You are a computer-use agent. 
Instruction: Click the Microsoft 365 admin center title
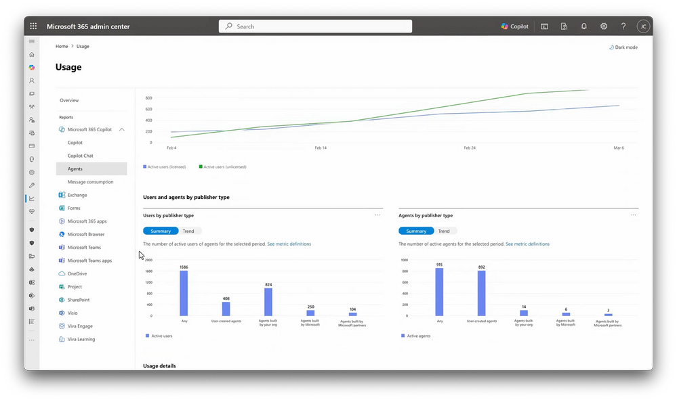point(88,26)
